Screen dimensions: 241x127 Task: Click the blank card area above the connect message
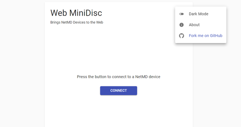pos(118,50)
